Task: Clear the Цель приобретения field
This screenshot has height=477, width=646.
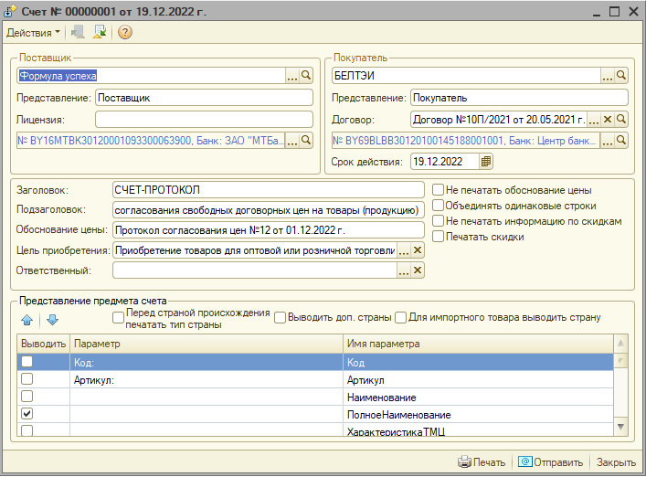Action: click(x=418, y=250)
